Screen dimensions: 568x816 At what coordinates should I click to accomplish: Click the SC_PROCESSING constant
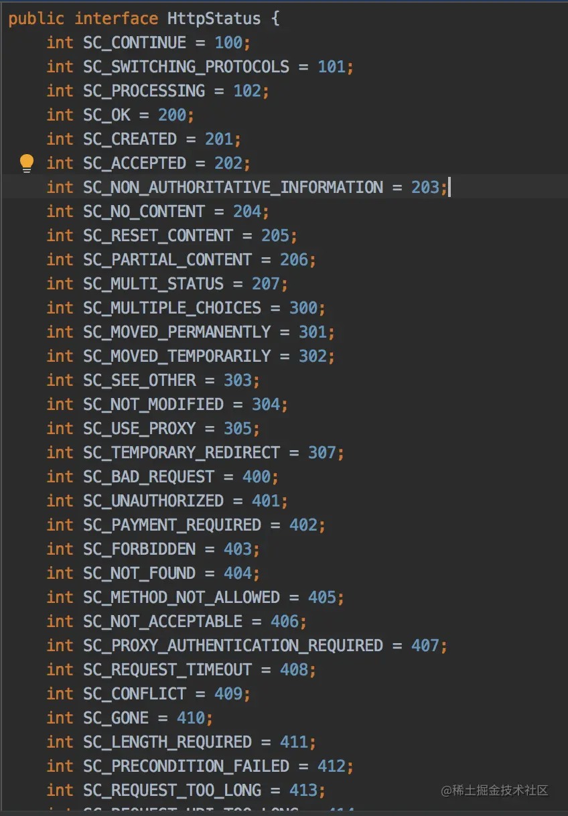(x=144, y=90)
